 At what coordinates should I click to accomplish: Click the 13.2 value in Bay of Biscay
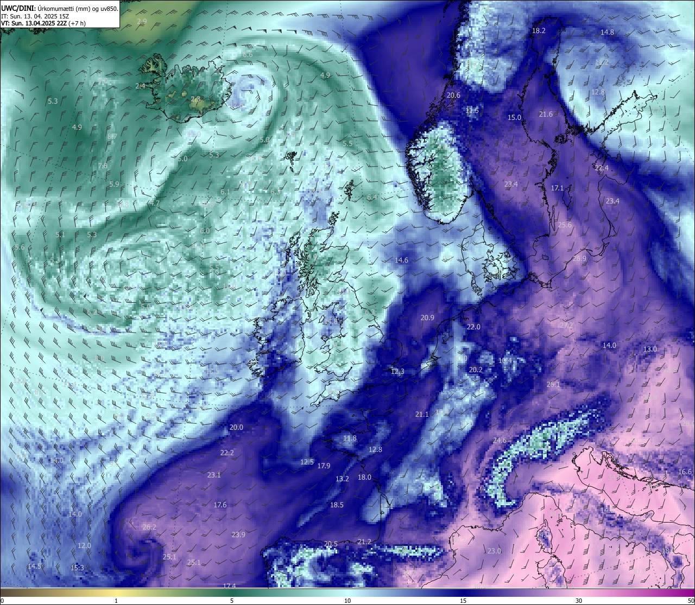click(342, 479)
